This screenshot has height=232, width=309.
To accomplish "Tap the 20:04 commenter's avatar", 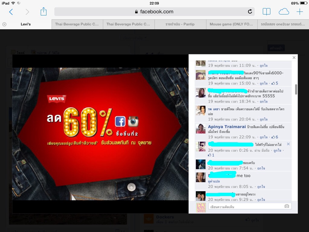I will [201, 111].
